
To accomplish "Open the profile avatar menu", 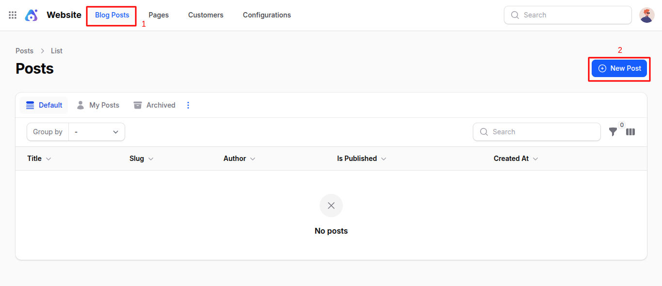I will tap(646, 15).
